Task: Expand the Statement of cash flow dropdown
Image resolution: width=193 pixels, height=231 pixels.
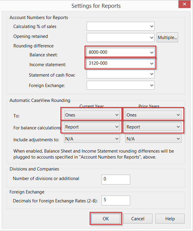Action: pyautogui.click(x=120, y=75)
